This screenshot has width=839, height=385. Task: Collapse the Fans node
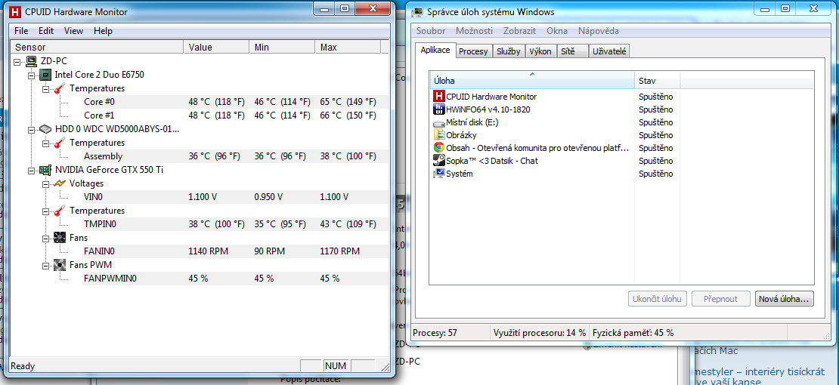coord(45,239)
